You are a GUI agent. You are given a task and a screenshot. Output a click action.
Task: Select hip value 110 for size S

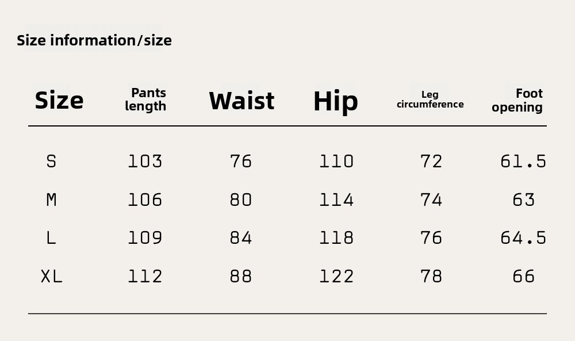pyautogui.click(x=336, y=162)
